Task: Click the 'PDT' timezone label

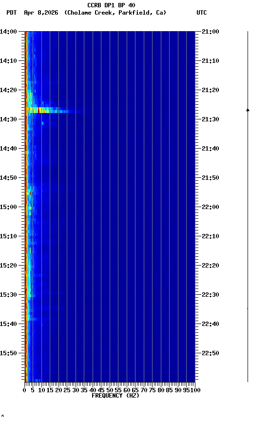Action: point(12,13)
